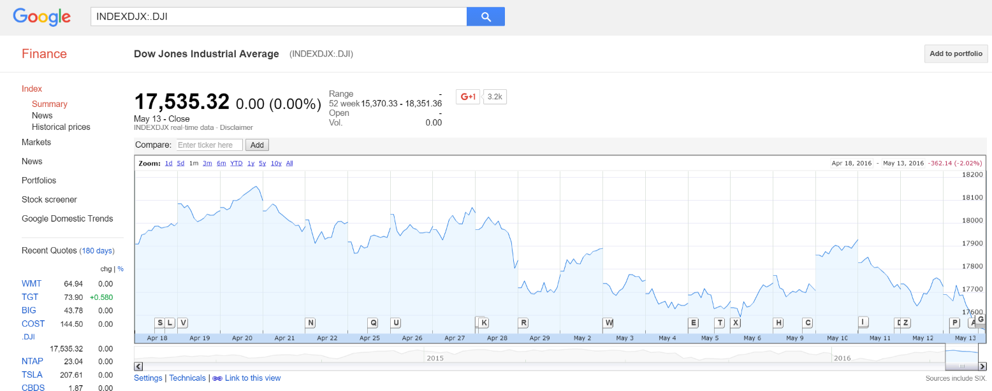The width and height of the screenshot is (992, 391).
Task: Click the Google logo
Action: 41,17
